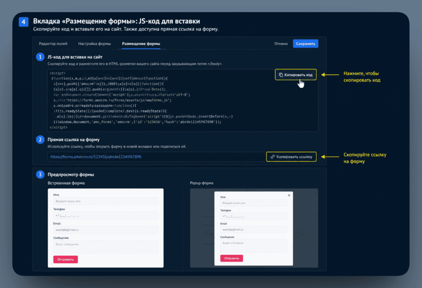The height and width of the screenshot is (288, 422).
Task: Click the «Копировать код» button
Action: pyautogui.click(x=295, y=75)
